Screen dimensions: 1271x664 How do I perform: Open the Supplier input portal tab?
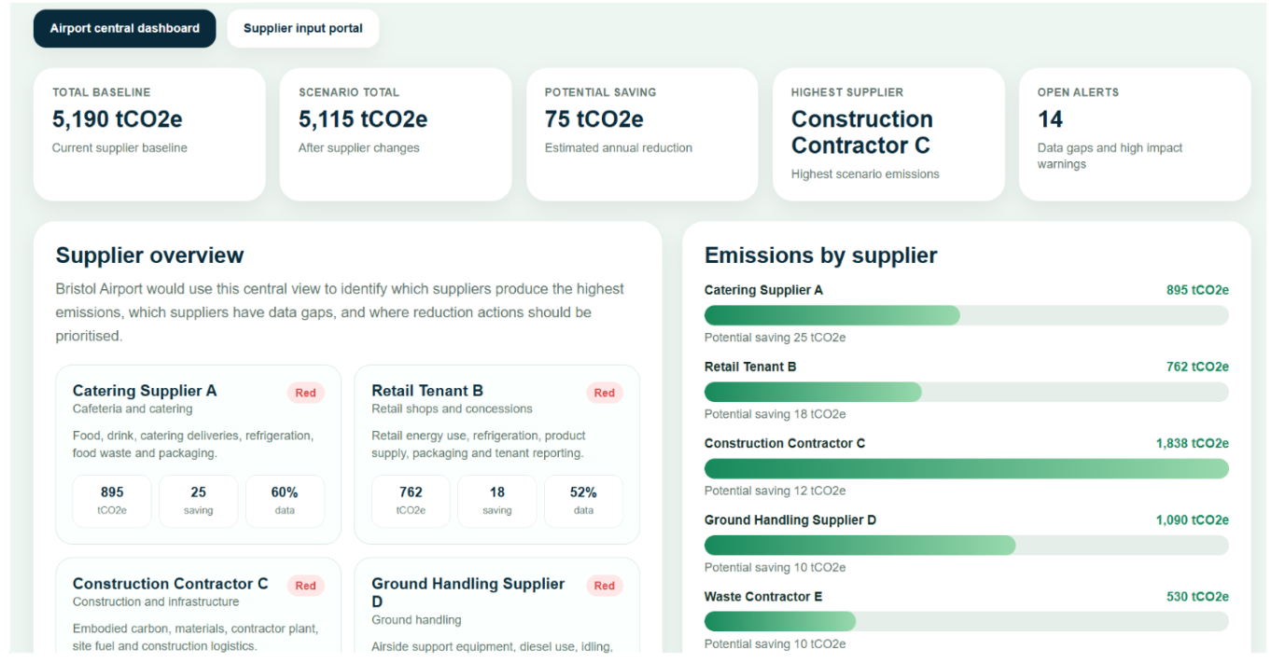303,28
